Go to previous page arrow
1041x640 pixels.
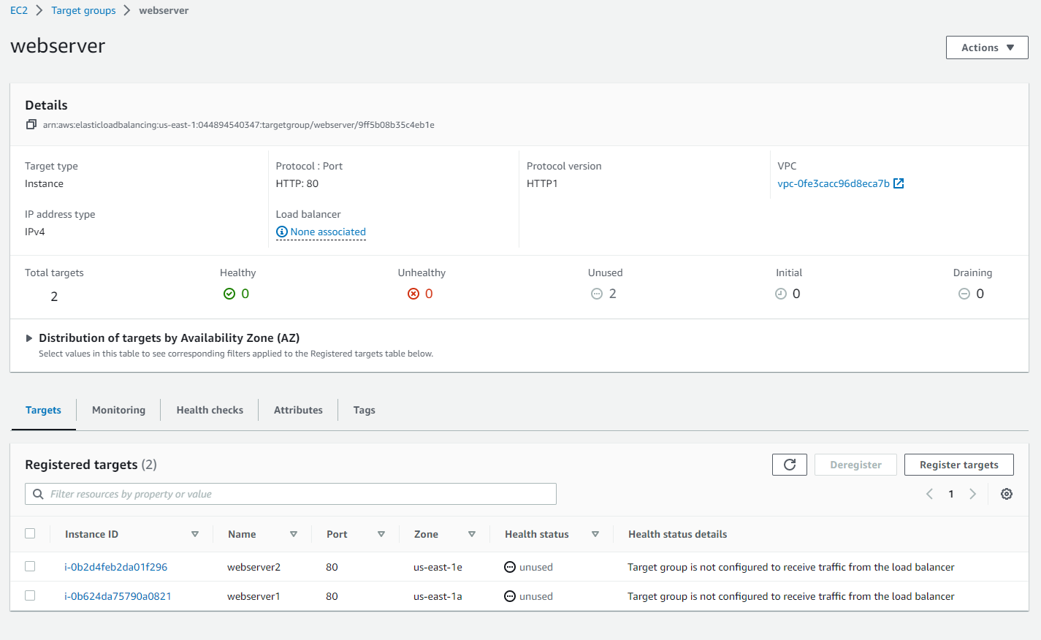(x=929, y=494)
